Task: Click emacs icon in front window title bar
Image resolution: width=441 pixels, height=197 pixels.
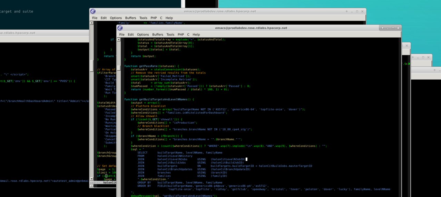Action: tap(120, 28)
